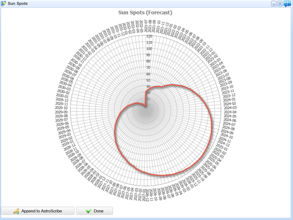Click the 2021-07 date label
This screenshot has height=220, width=293.
(146, 26)
